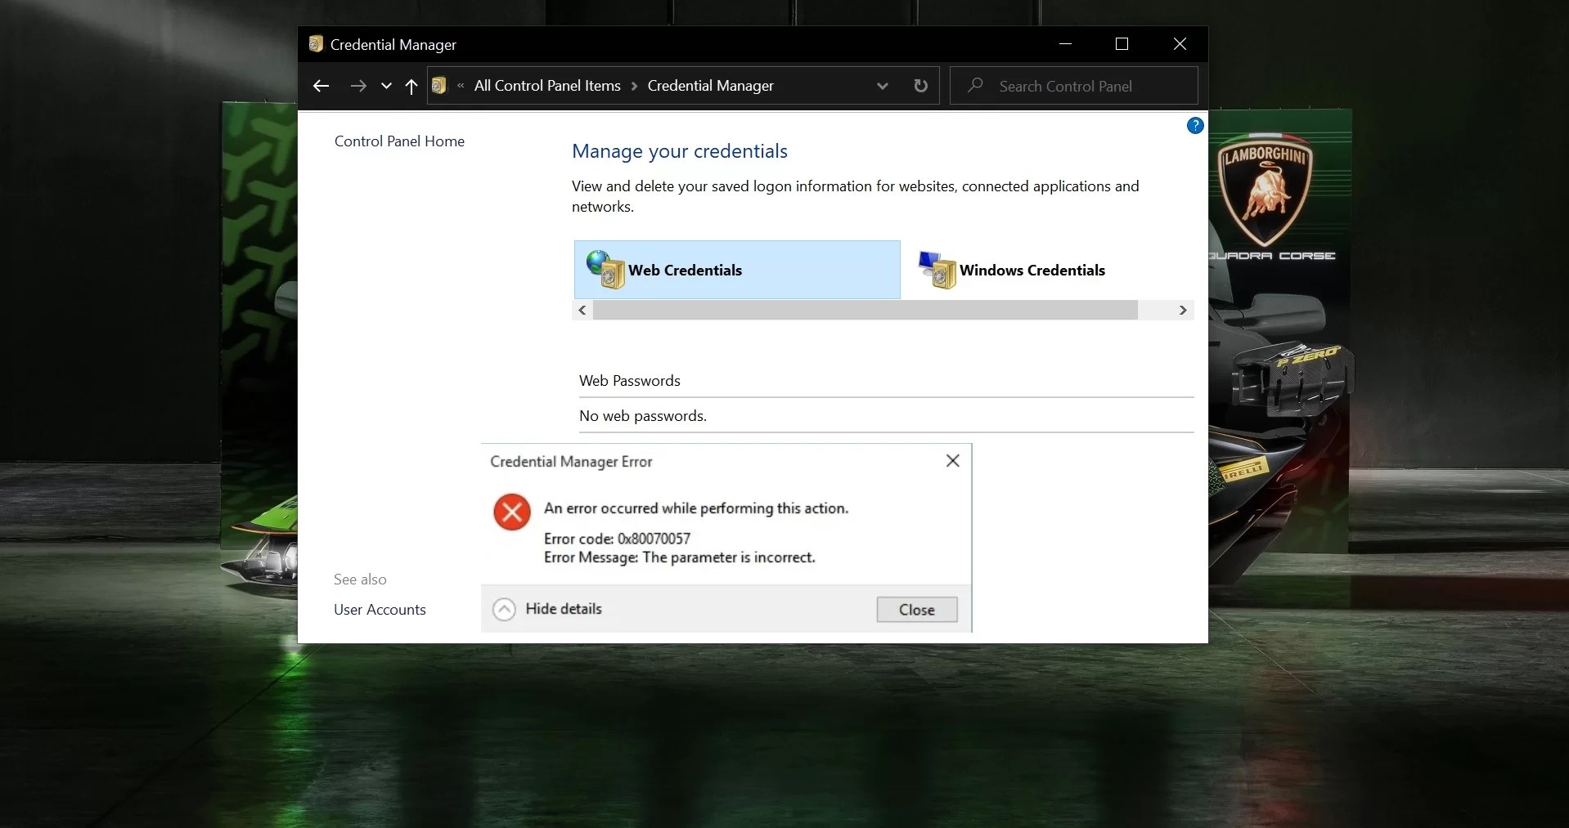Navigate to All Control Panel Items
Image resolution: width=1569 pixels, height=828 pixels.
(x=545, y=85)
